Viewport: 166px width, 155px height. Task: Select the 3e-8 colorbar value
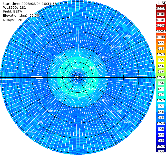coord(161,117)
